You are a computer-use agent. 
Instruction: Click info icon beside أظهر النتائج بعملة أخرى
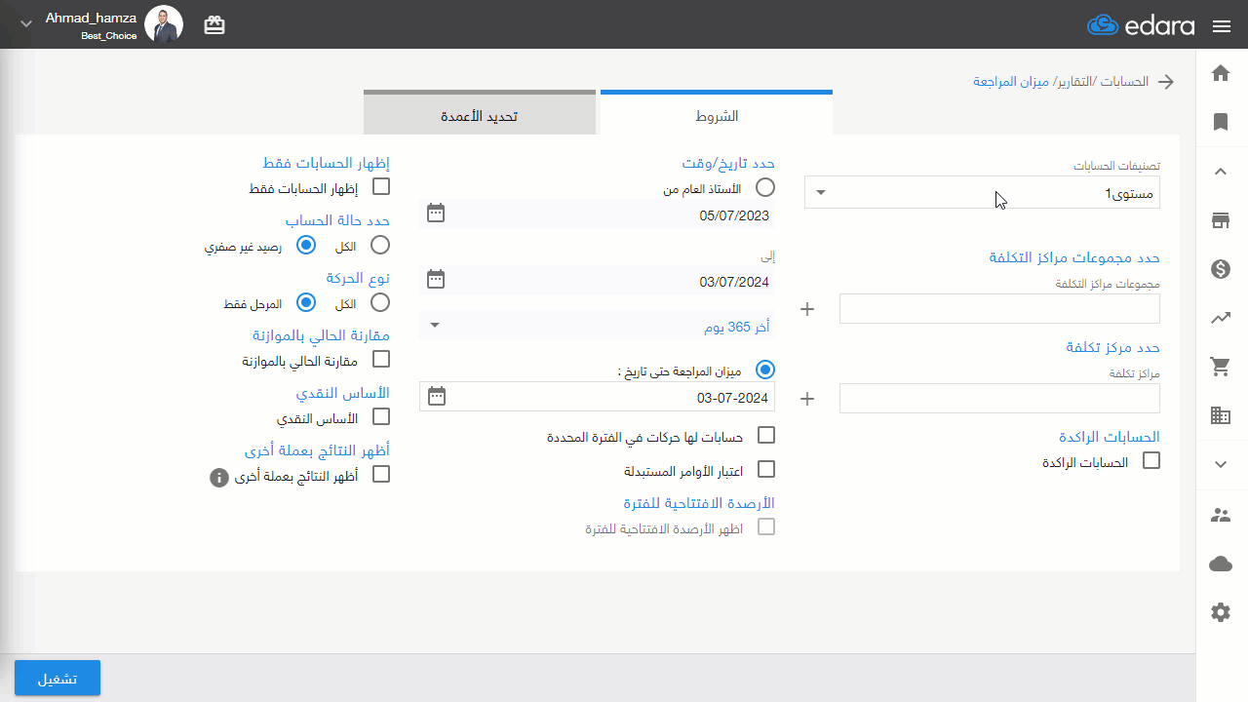[x=219, y=478]
